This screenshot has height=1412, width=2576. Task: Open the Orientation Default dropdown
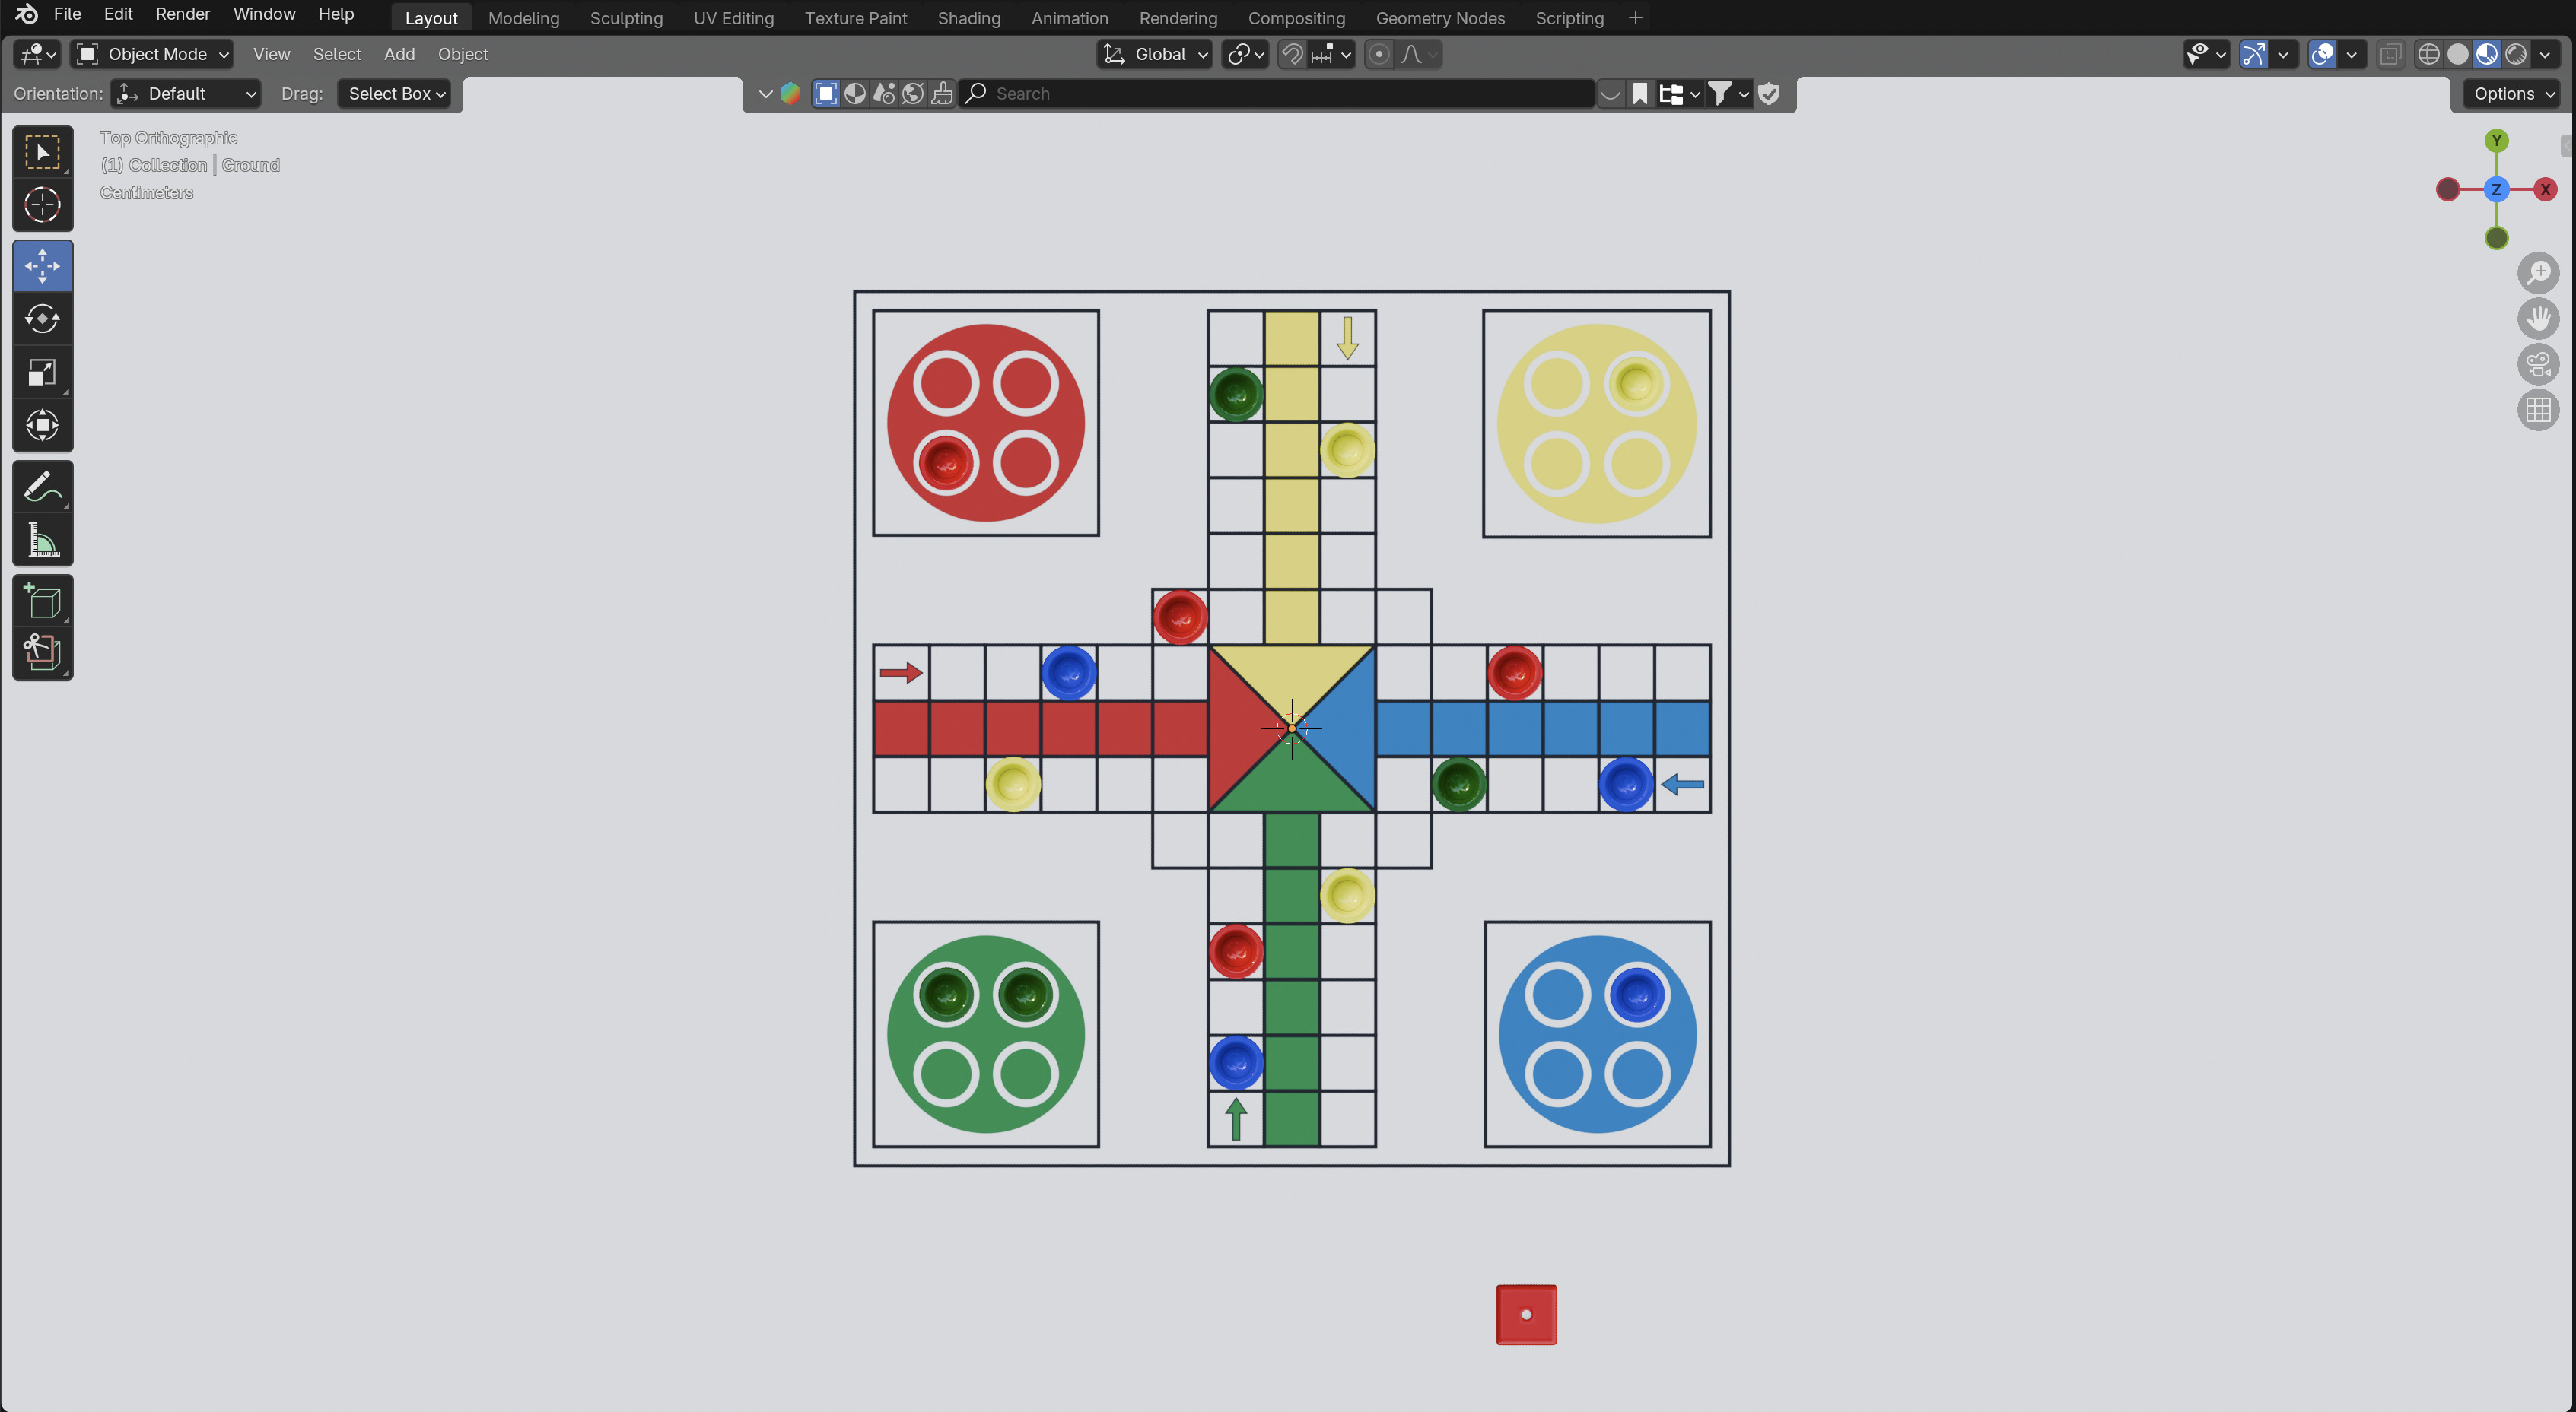[x=186, y=93]
